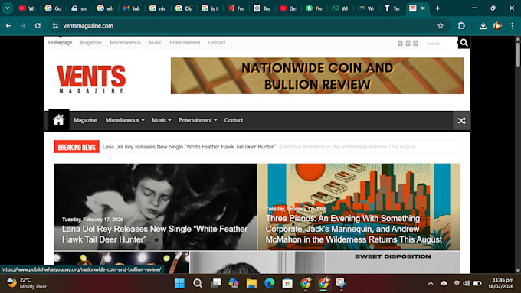Click the website search text field
Screen dimensions: 521x293
tap(440, 43)
